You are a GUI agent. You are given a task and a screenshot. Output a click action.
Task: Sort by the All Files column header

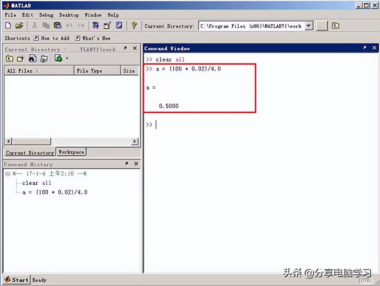pyautogui.click(x=39, y=71)
